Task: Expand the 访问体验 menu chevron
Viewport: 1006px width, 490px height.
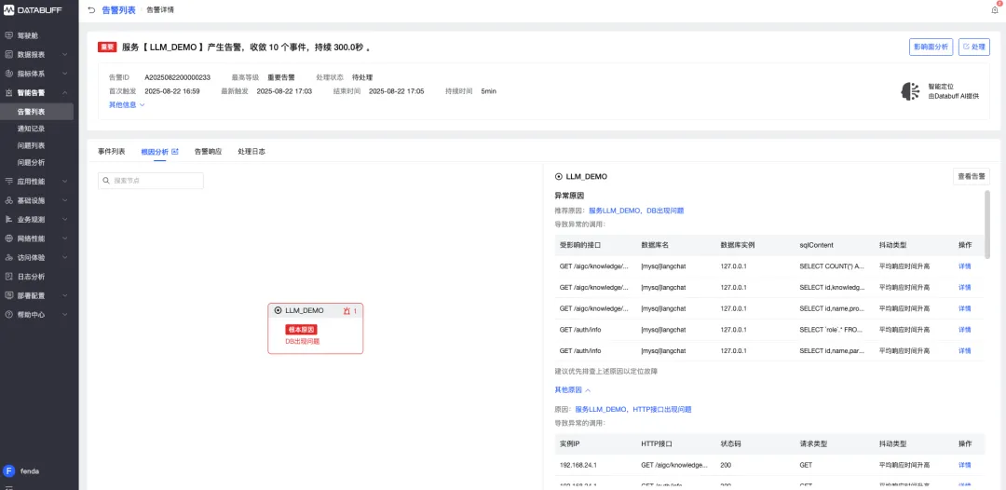Action: click(66, 258)
